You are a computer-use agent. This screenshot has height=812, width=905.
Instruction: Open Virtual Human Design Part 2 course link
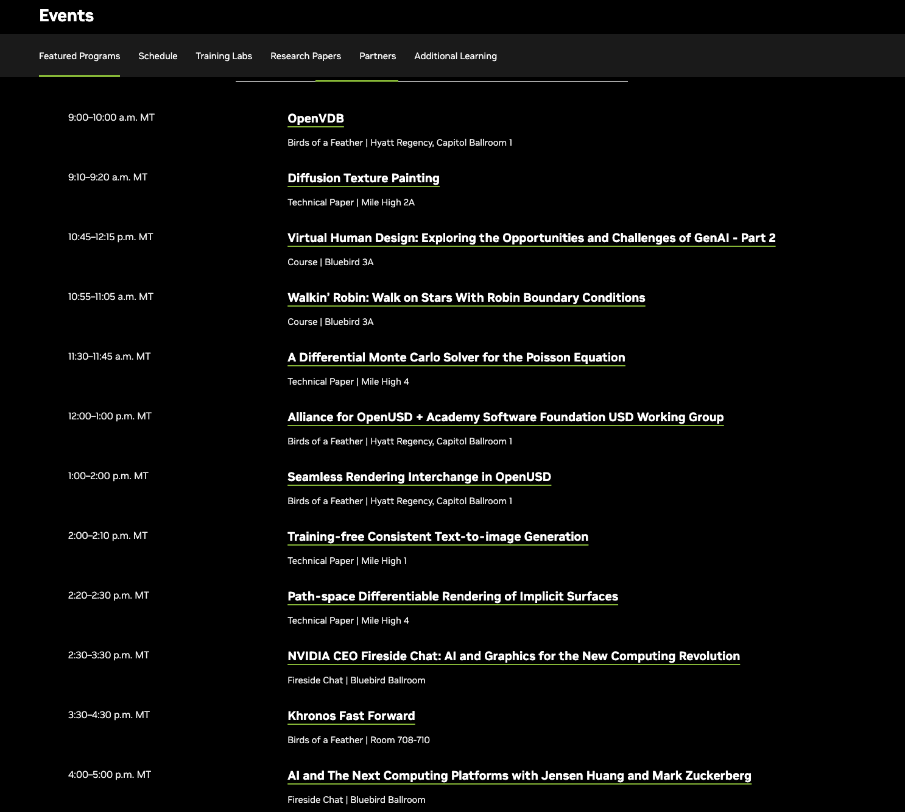(x=532, y=238)
